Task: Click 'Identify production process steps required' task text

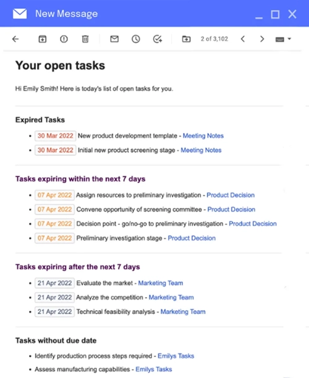Action: pos(93,356)
